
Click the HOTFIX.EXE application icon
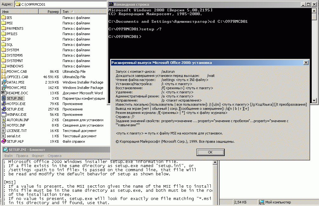click(x=4, y=103)
